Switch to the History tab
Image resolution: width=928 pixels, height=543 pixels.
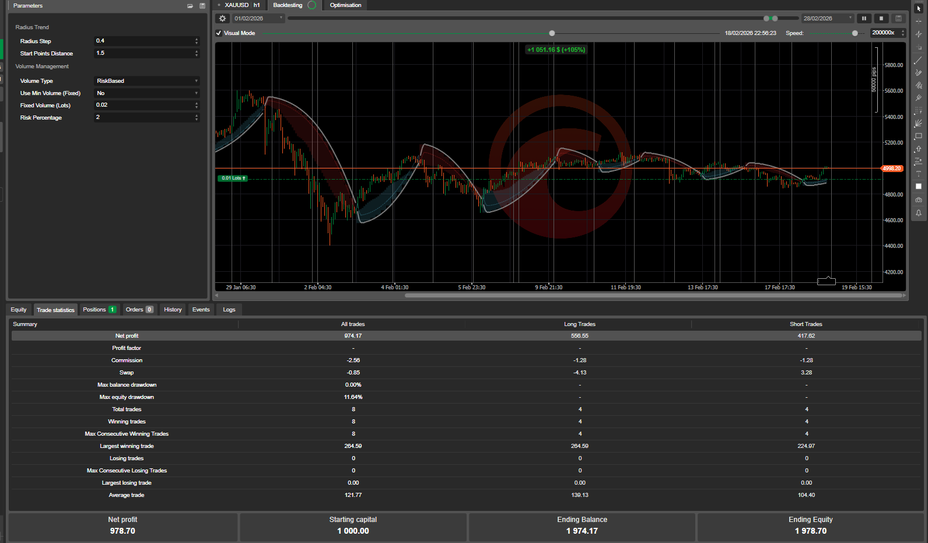coord(173,310)
